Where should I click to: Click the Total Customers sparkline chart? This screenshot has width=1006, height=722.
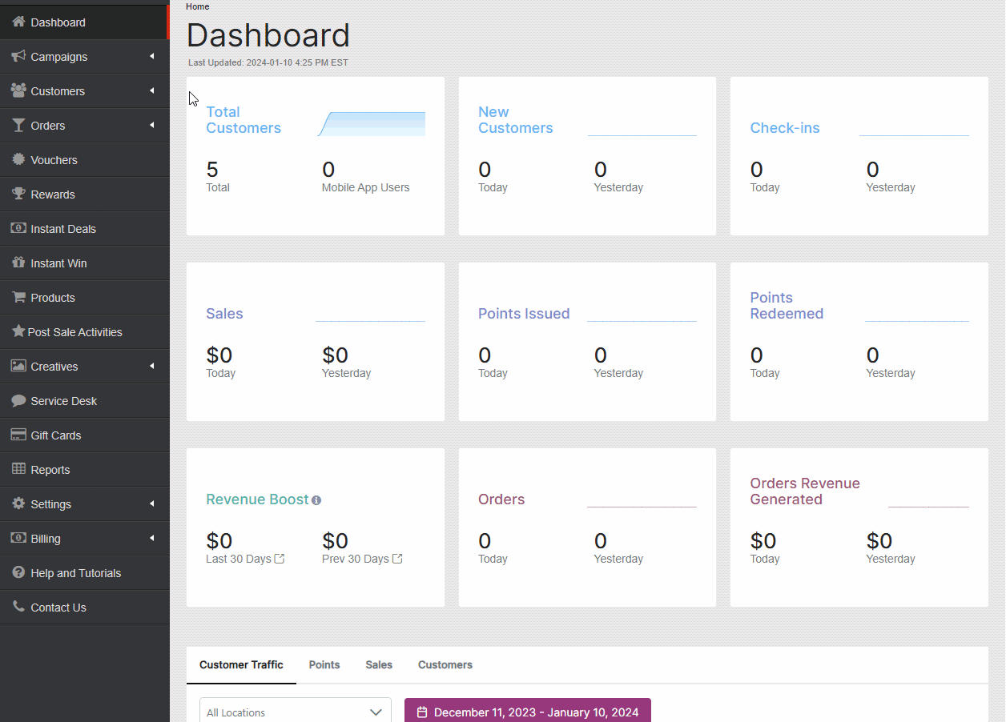tap(372, 124)
